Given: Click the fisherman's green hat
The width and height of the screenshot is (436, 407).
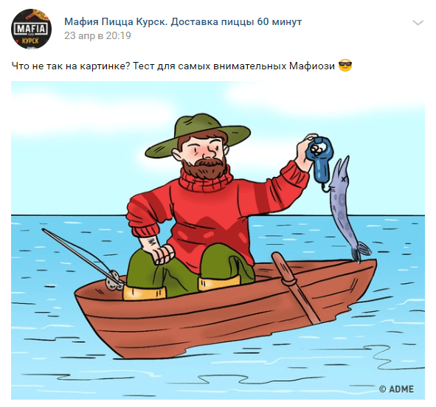Looking at the screenshot, I should (198, 135).
